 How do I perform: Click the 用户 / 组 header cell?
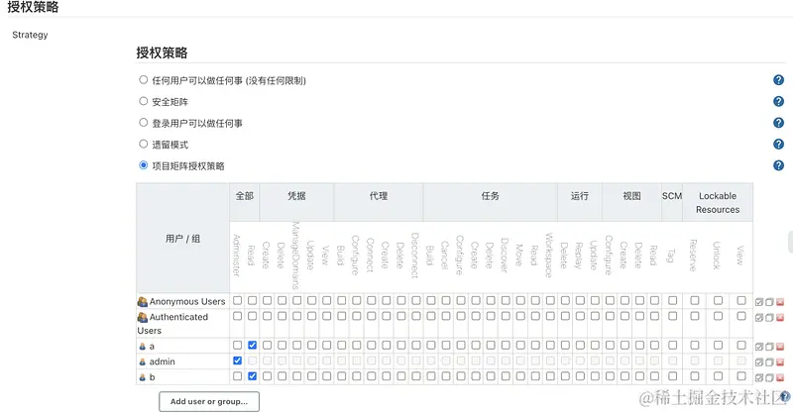click(182, 238)
